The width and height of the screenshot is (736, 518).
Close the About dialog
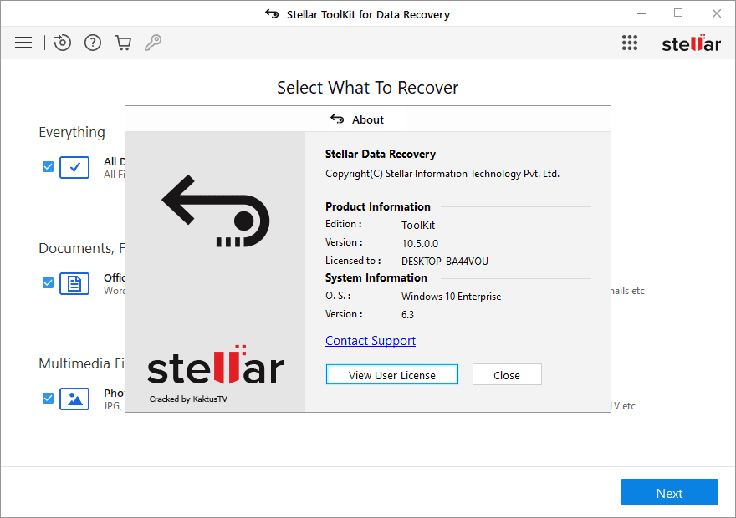click(507, 375)
